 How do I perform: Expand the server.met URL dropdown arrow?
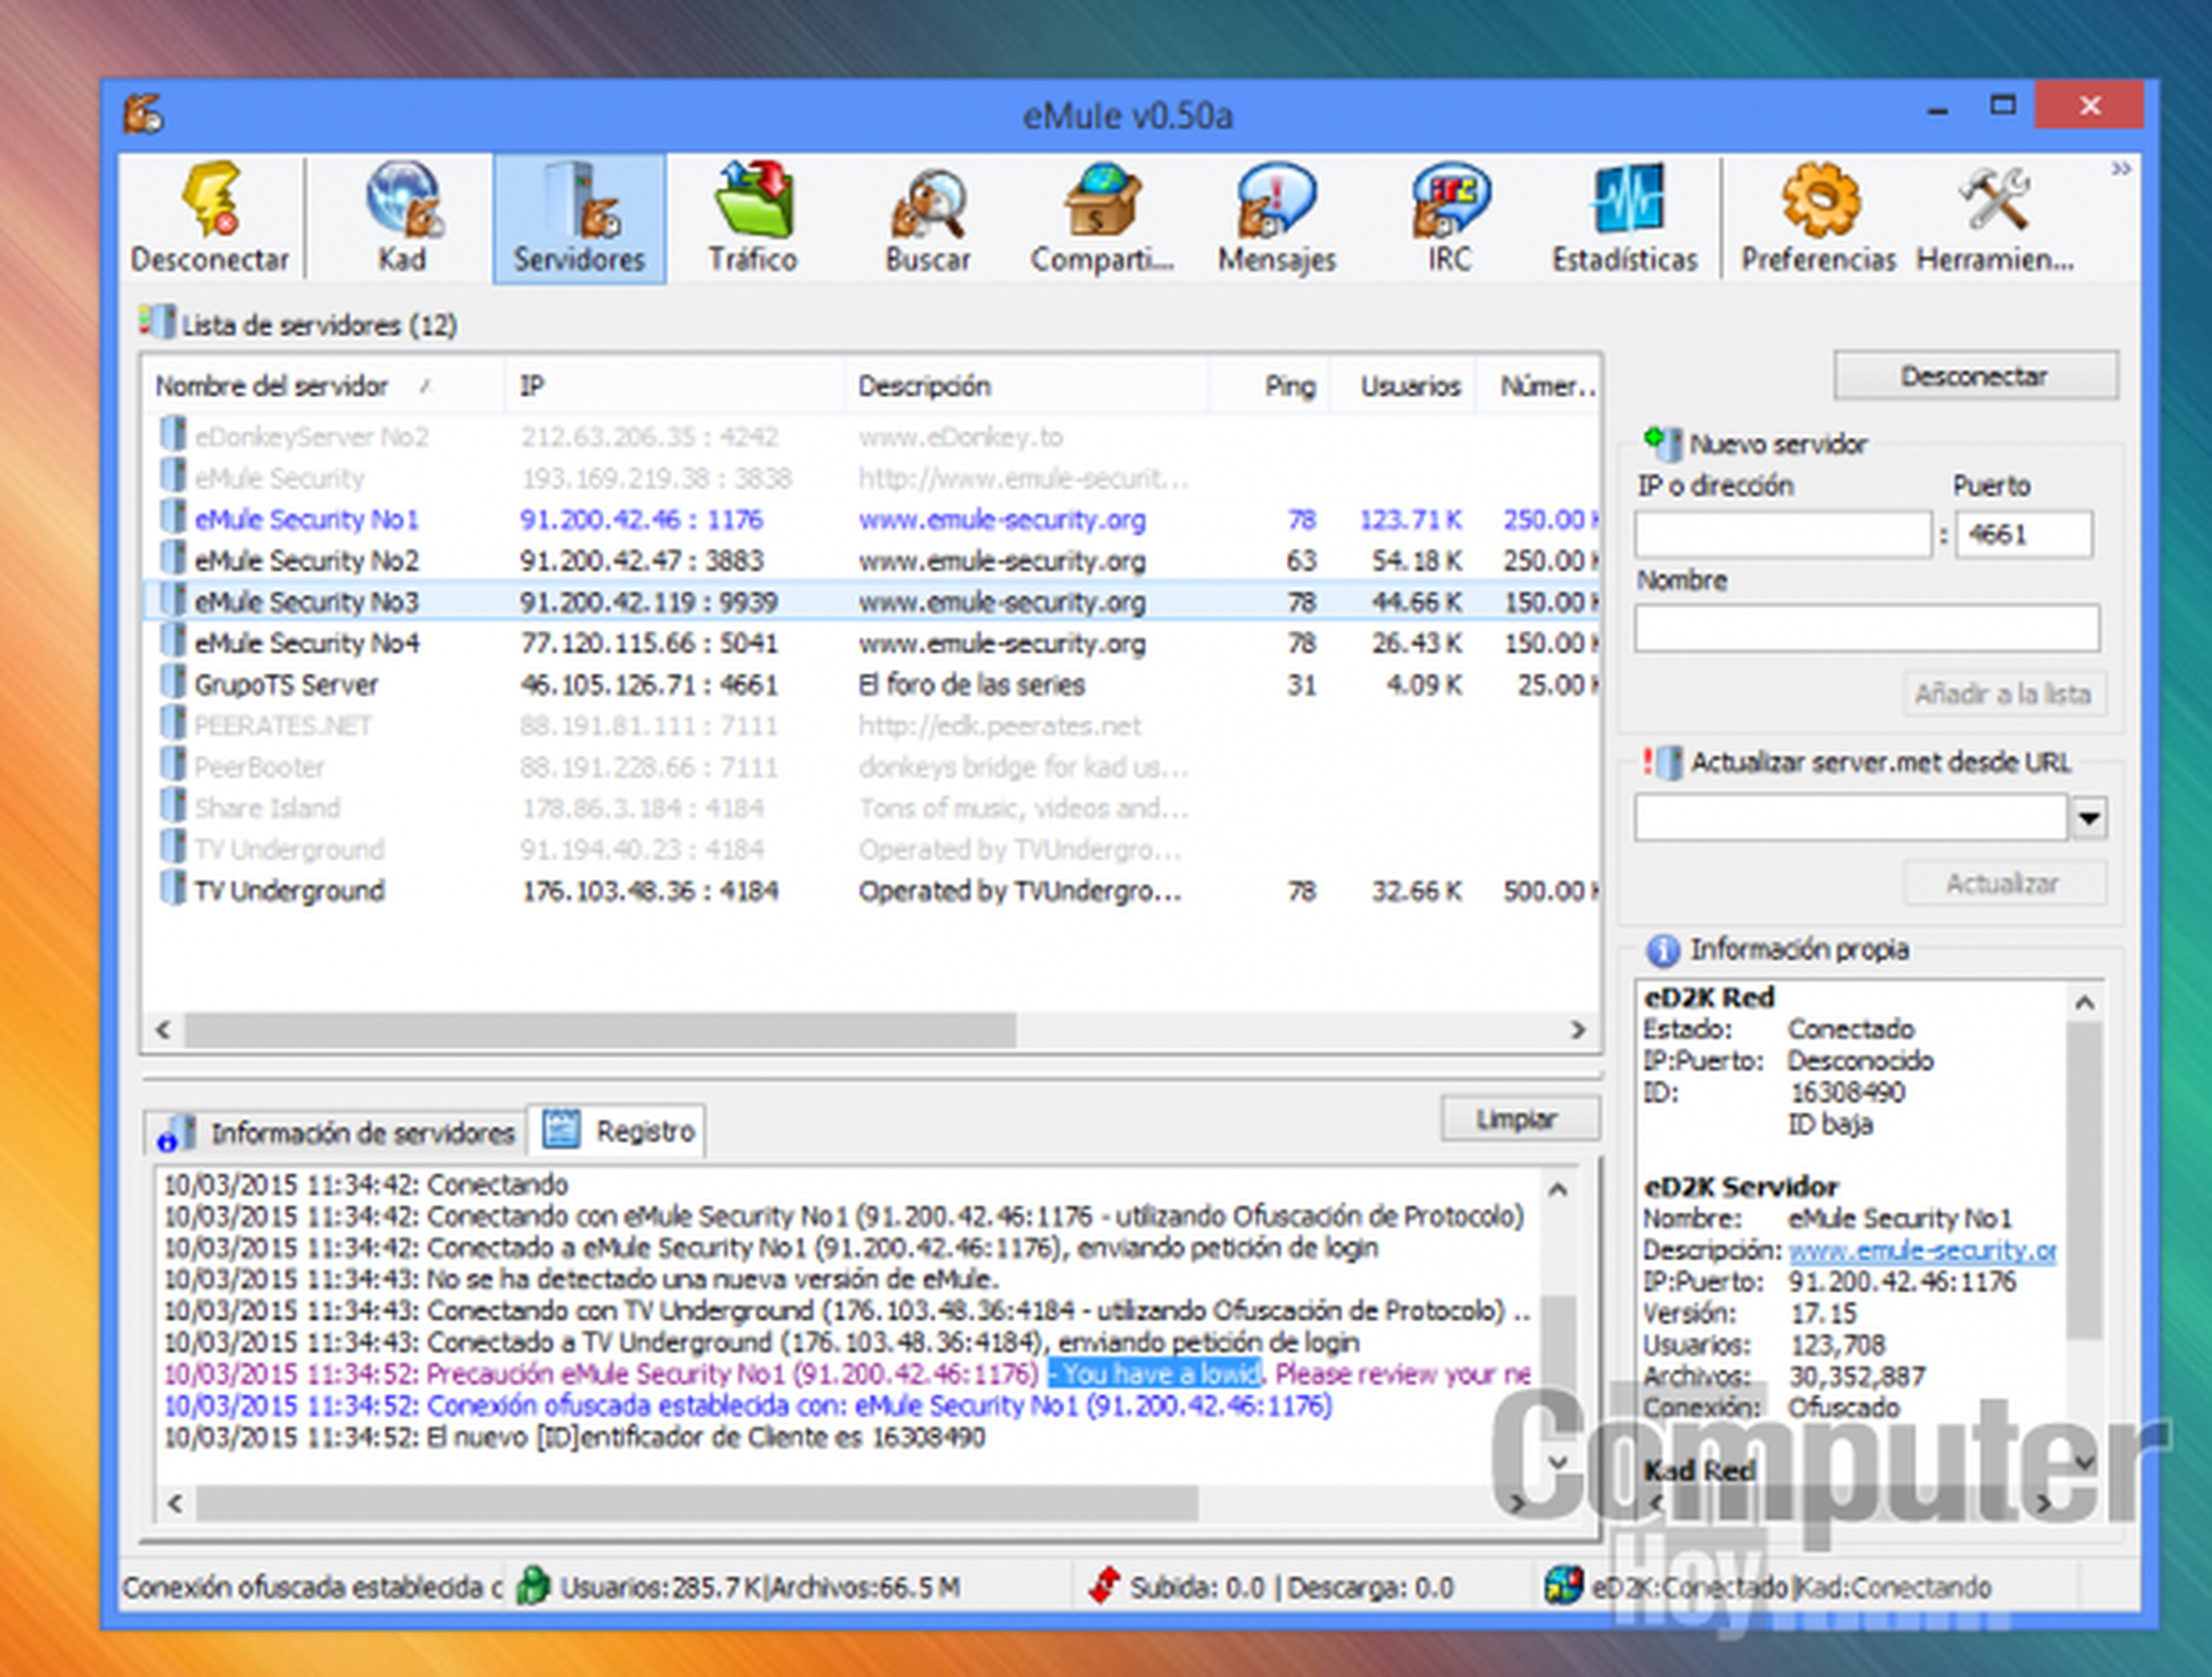2088,819
